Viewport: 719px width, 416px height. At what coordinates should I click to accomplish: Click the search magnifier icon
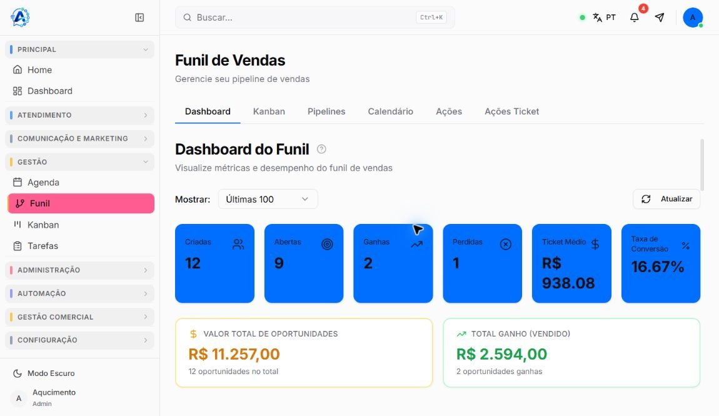point(187,18)
